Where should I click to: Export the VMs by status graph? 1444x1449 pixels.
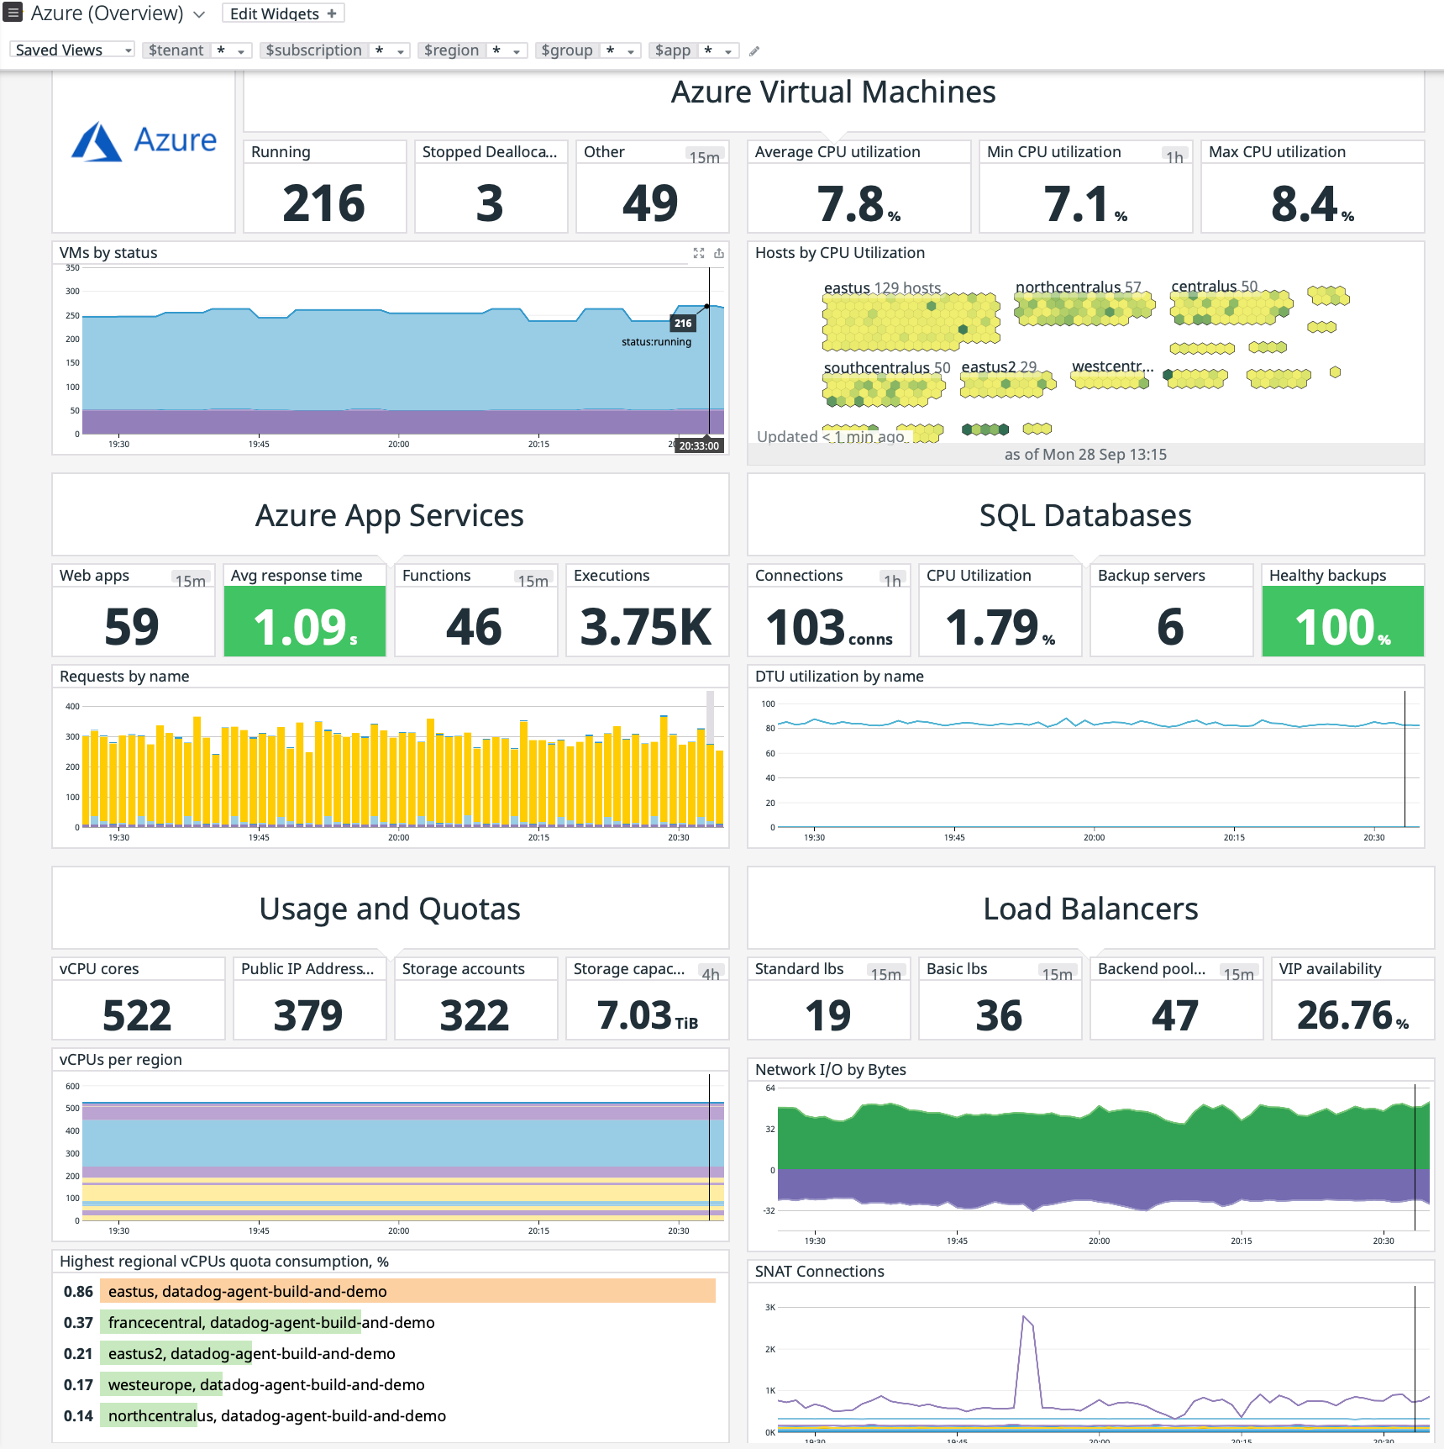pos(720,253)
